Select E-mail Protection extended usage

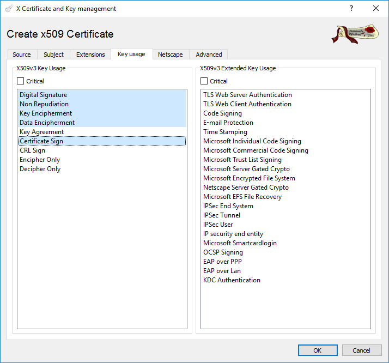pos(228,123)
